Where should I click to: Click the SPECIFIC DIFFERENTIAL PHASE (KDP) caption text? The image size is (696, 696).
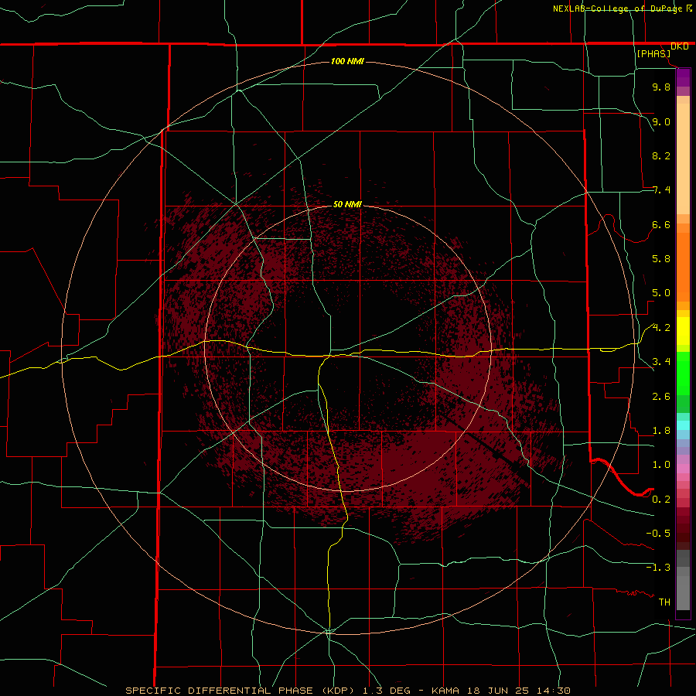click(242, 691)
